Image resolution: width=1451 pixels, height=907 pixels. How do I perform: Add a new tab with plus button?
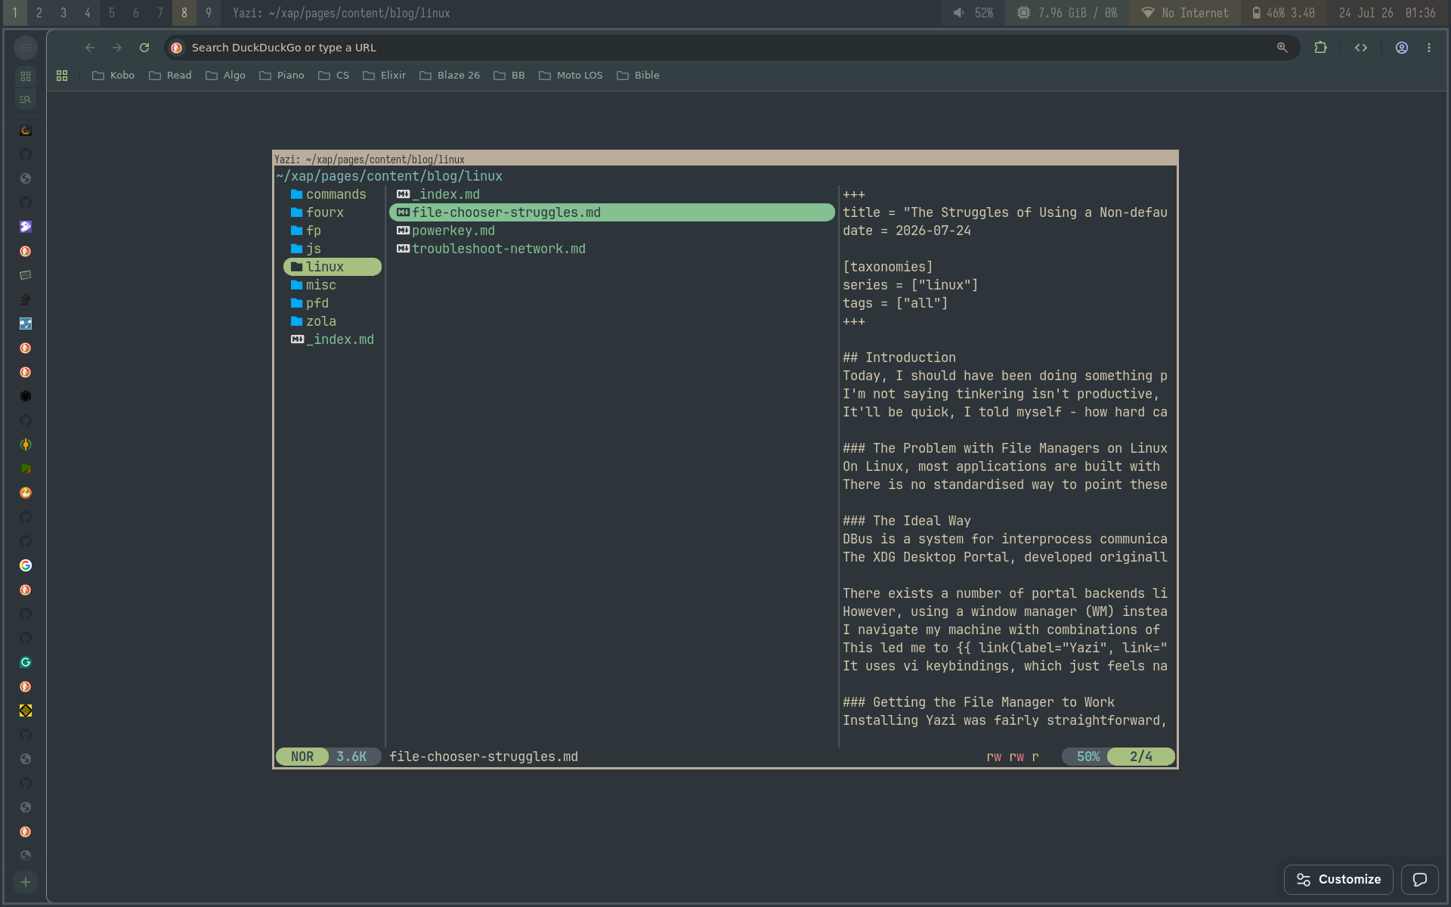(26, 882)
